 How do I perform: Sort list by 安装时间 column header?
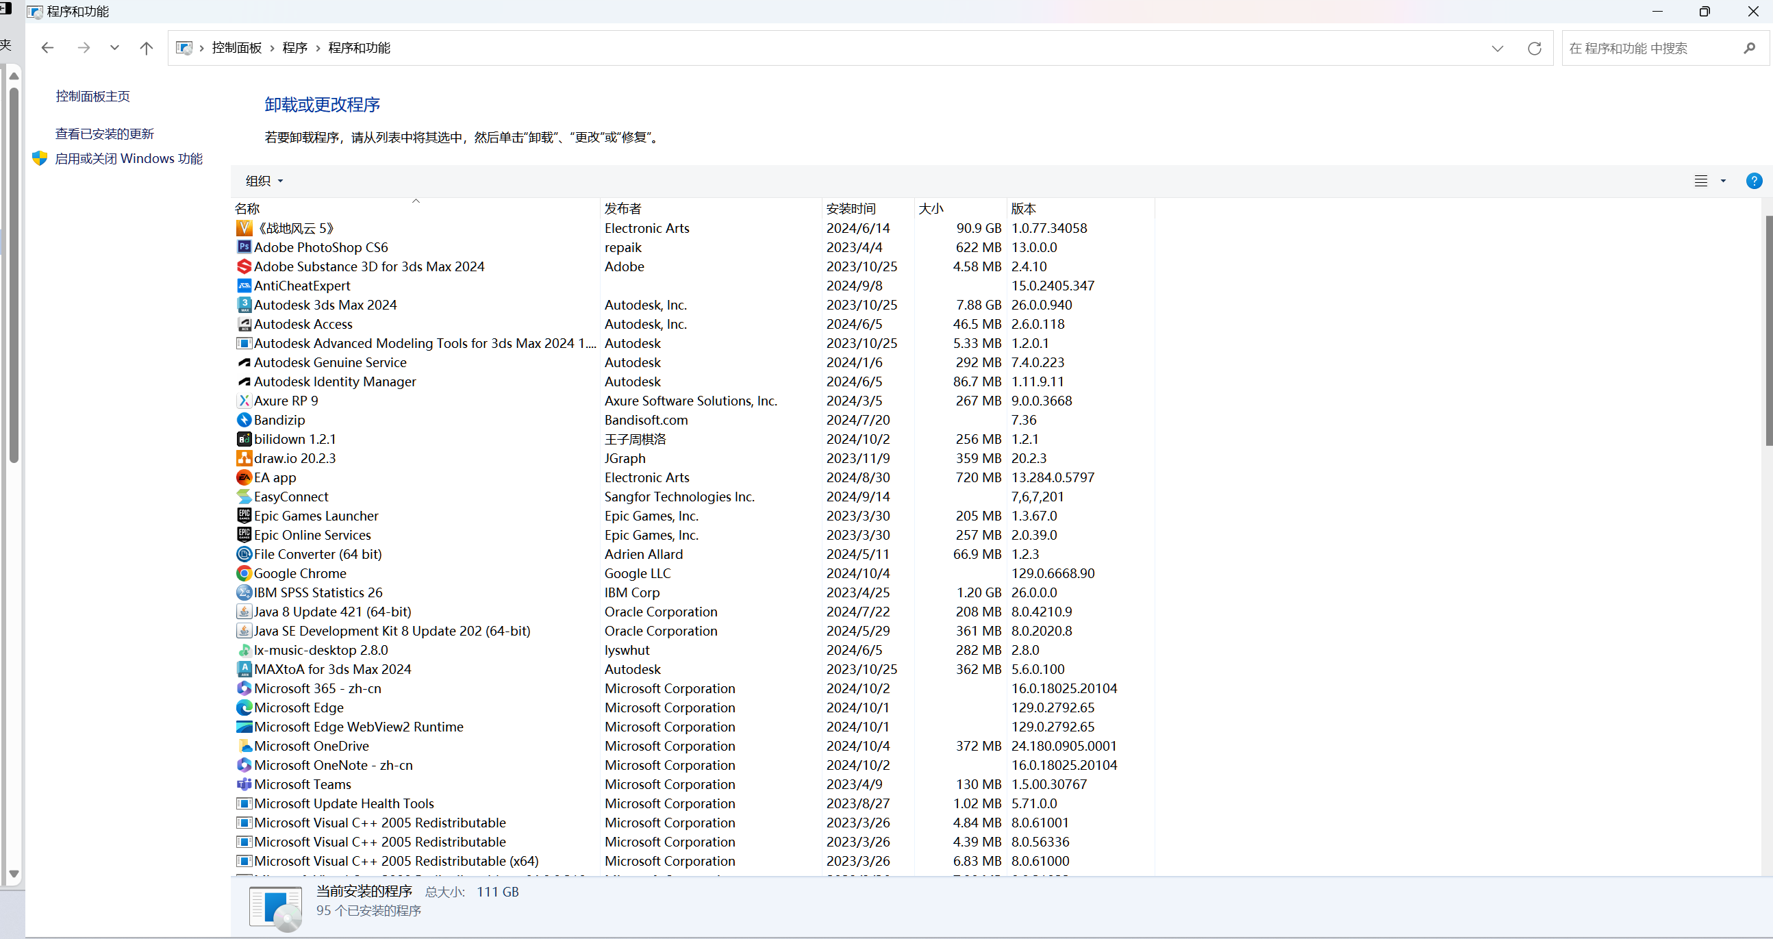pyautogui.click(x=851, y=209)
